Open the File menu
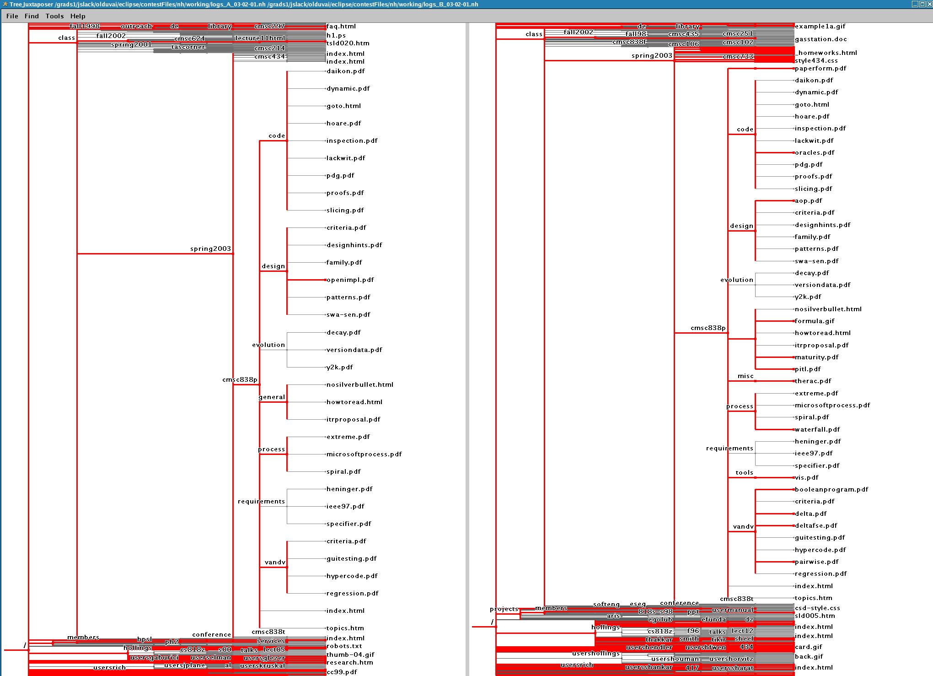The height and width of the screenshot is (676, 933). click(12, 16)
